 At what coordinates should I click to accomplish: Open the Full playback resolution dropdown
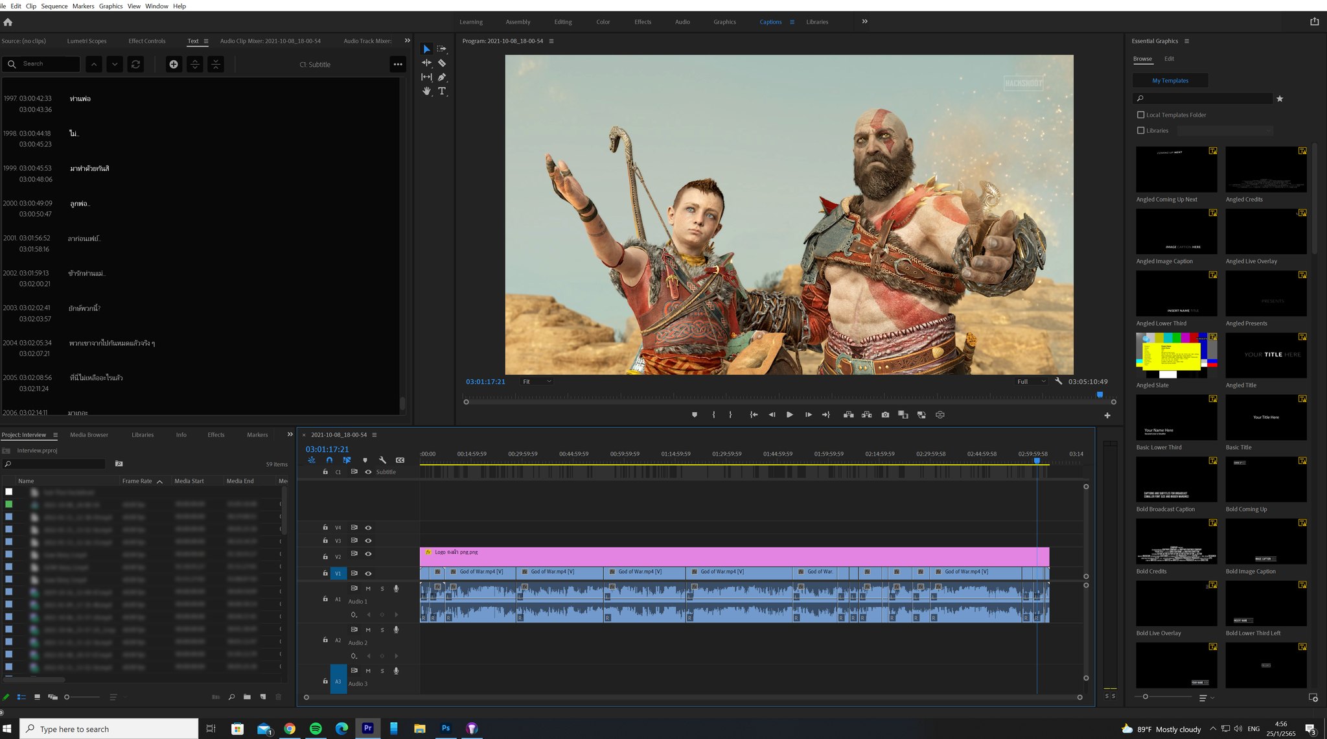pyautogui.click(x=1031, y=381)
